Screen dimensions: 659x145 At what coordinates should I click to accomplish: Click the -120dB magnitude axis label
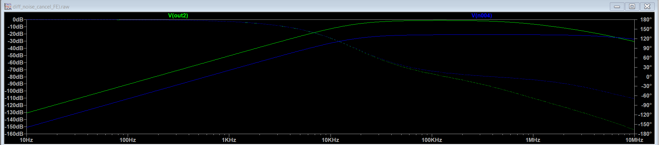coord(14,105)
